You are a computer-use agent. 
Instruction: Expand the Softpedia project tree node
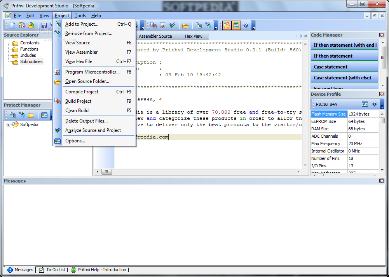click(x=9, y=125)
